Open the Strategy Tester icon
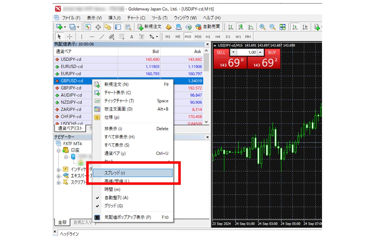 (128, 27)
